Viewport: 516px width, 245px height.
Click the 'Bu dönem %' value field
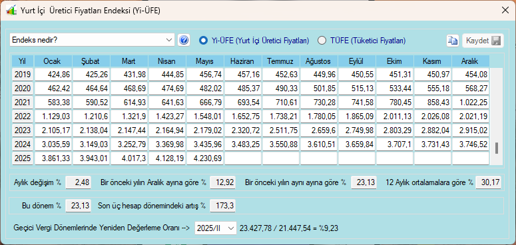click(x=79, y=206)
